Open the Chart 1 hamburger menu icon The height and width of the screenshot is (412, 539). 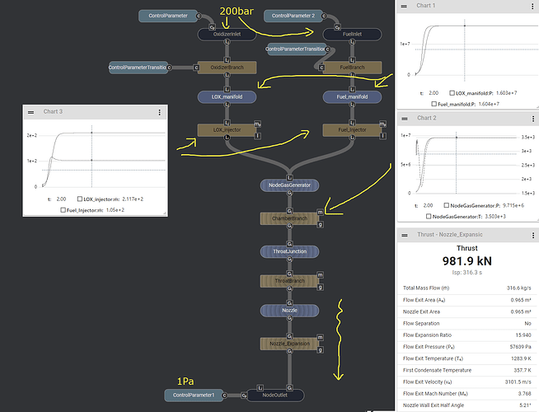pyautogui.click(x=405, y=6)
